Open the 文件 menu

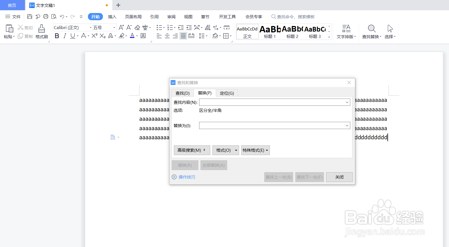click(13, 17)
